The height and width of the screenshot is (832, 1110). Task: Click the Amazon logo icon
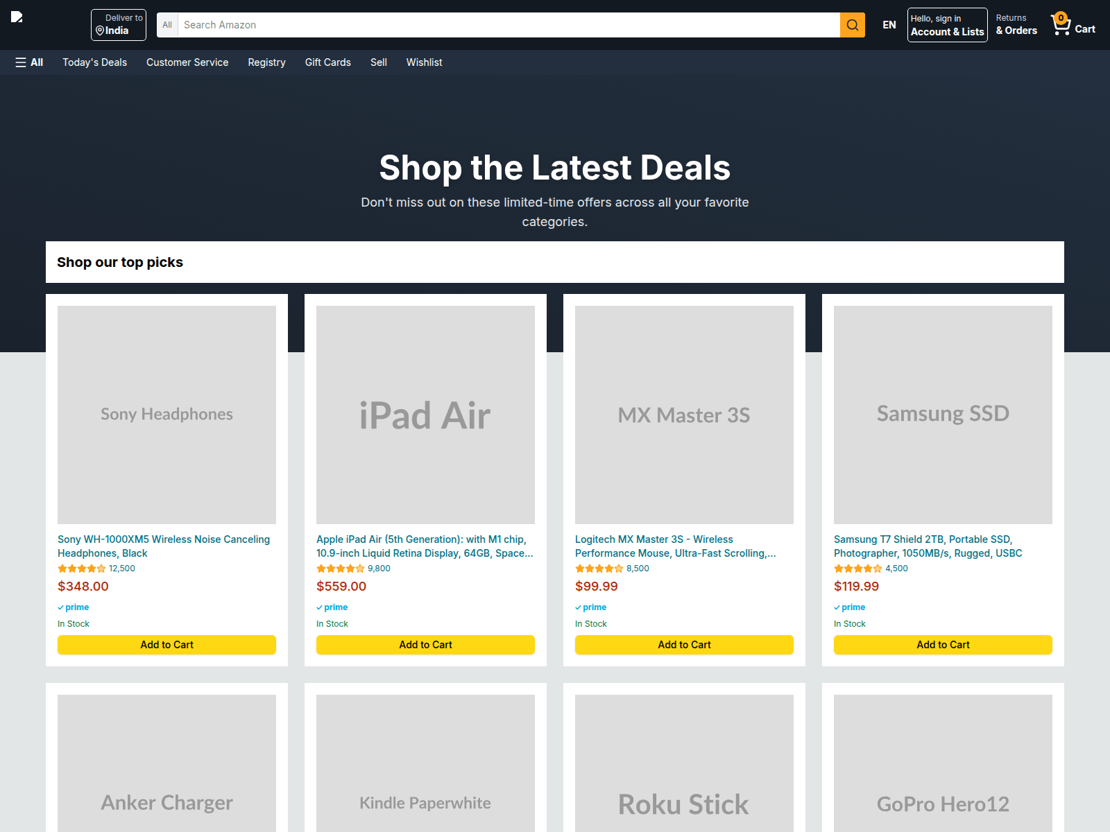click(x=17, y=17)
